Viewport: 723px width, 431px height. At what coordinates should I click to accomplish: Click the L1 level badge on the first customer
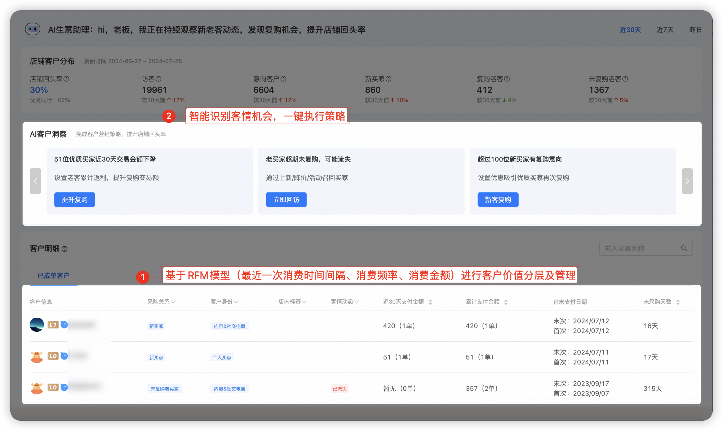pyautogui.click(x=53, y=325)
